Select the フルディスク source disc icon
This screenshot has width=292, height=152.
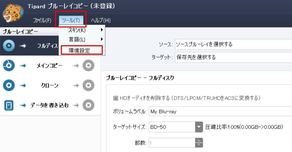click(x=9, y=46)
